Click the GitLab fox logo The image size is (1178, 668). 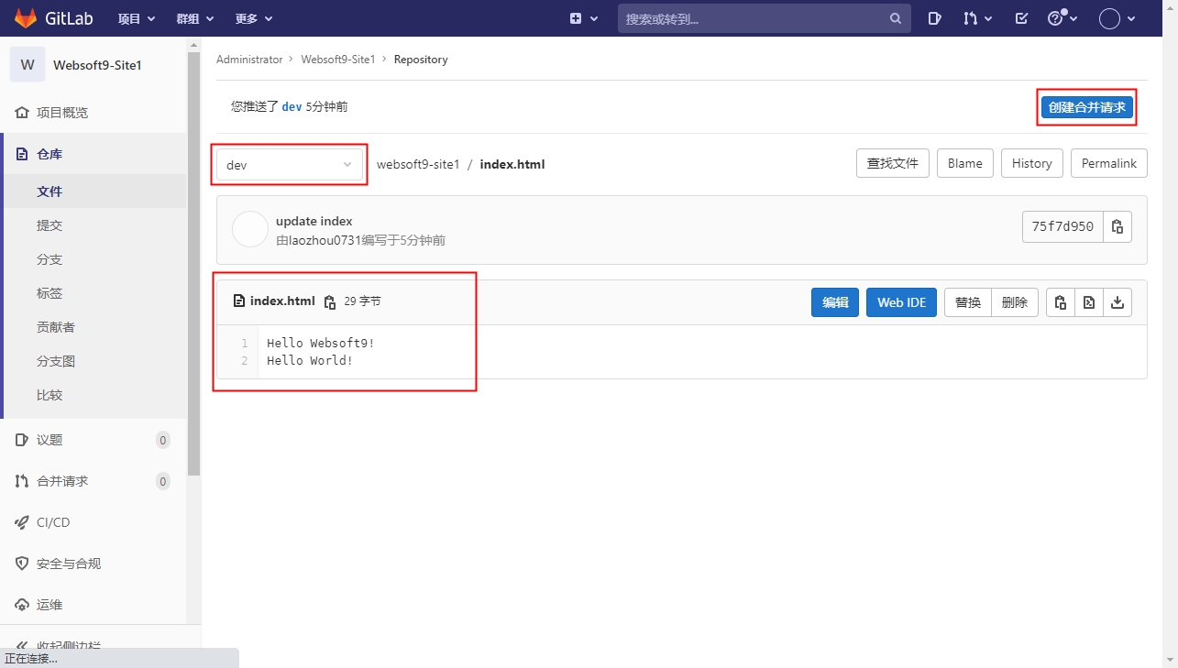(25, 18)
